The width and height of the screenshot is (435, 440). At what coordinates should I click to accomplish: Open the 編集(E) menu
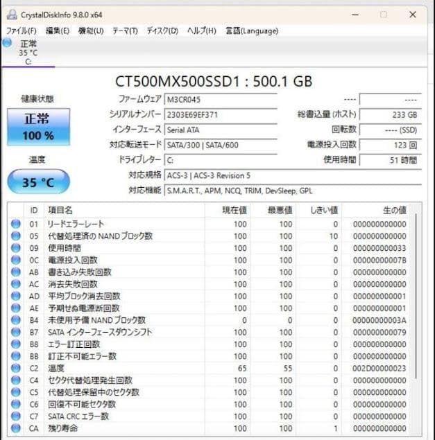pyautogui.click(x=58, y=31)
